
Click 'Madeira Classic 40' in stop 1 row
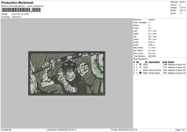[x=177, y=64]
